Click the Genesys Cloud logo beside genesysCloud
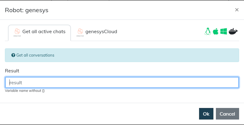This screenshot has width=244, height=125. click(80, 32)
